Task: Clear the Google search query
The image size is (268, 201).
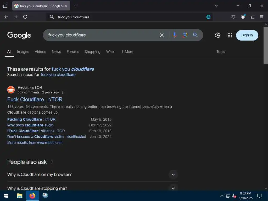Action: (x=162, y=35)
